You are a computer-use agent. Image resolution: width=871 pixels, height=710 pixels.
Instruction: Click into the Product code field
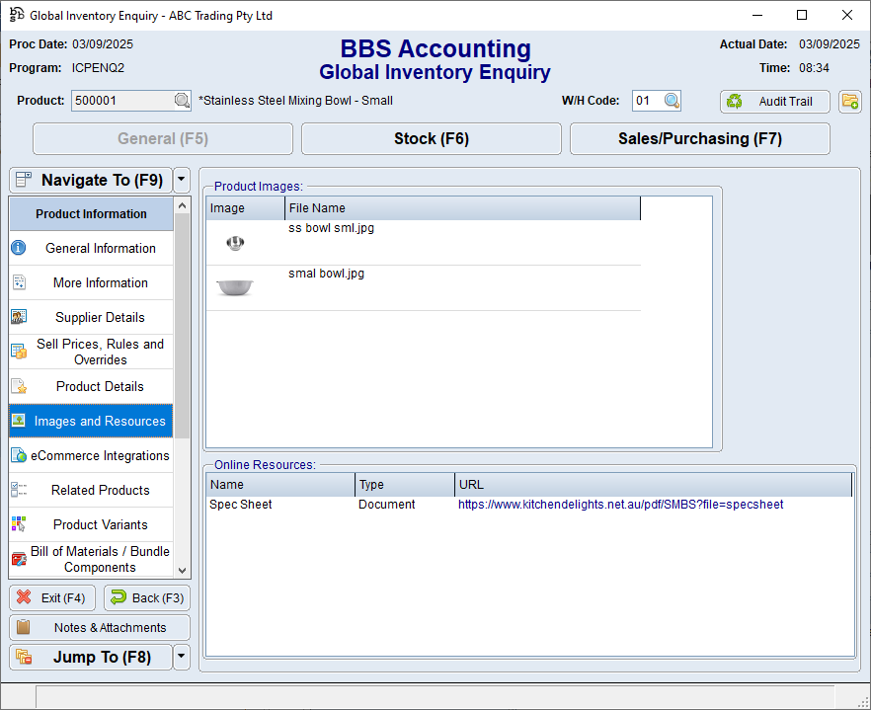coord(121,101)
